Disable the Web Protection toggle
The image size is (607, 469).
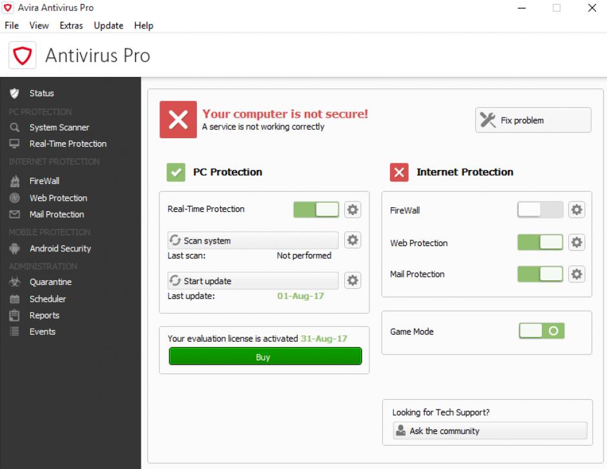(x=540, y=242)
